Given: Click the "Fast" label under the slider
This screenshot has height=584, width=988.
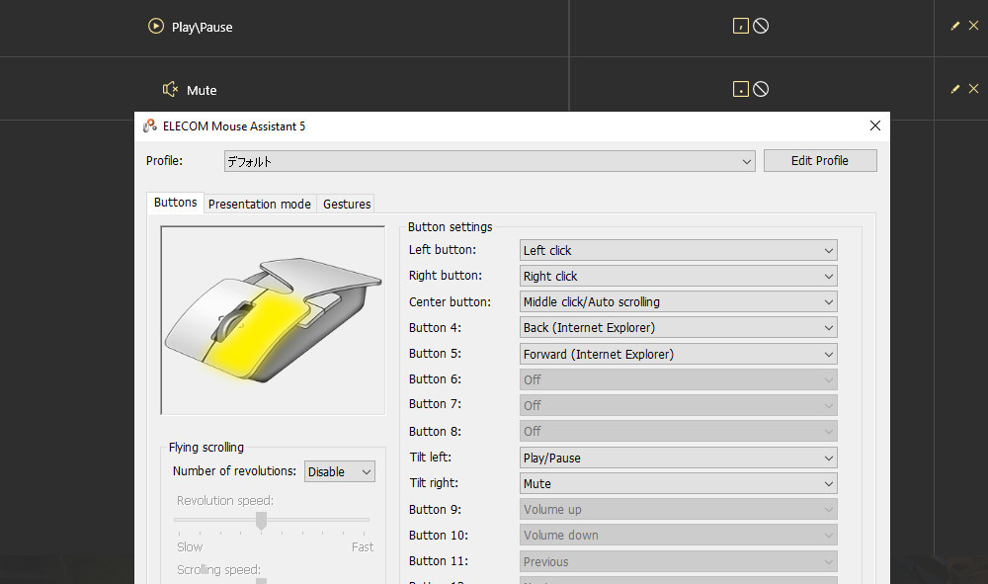Looking at the screenshot, I should point(363,546).
